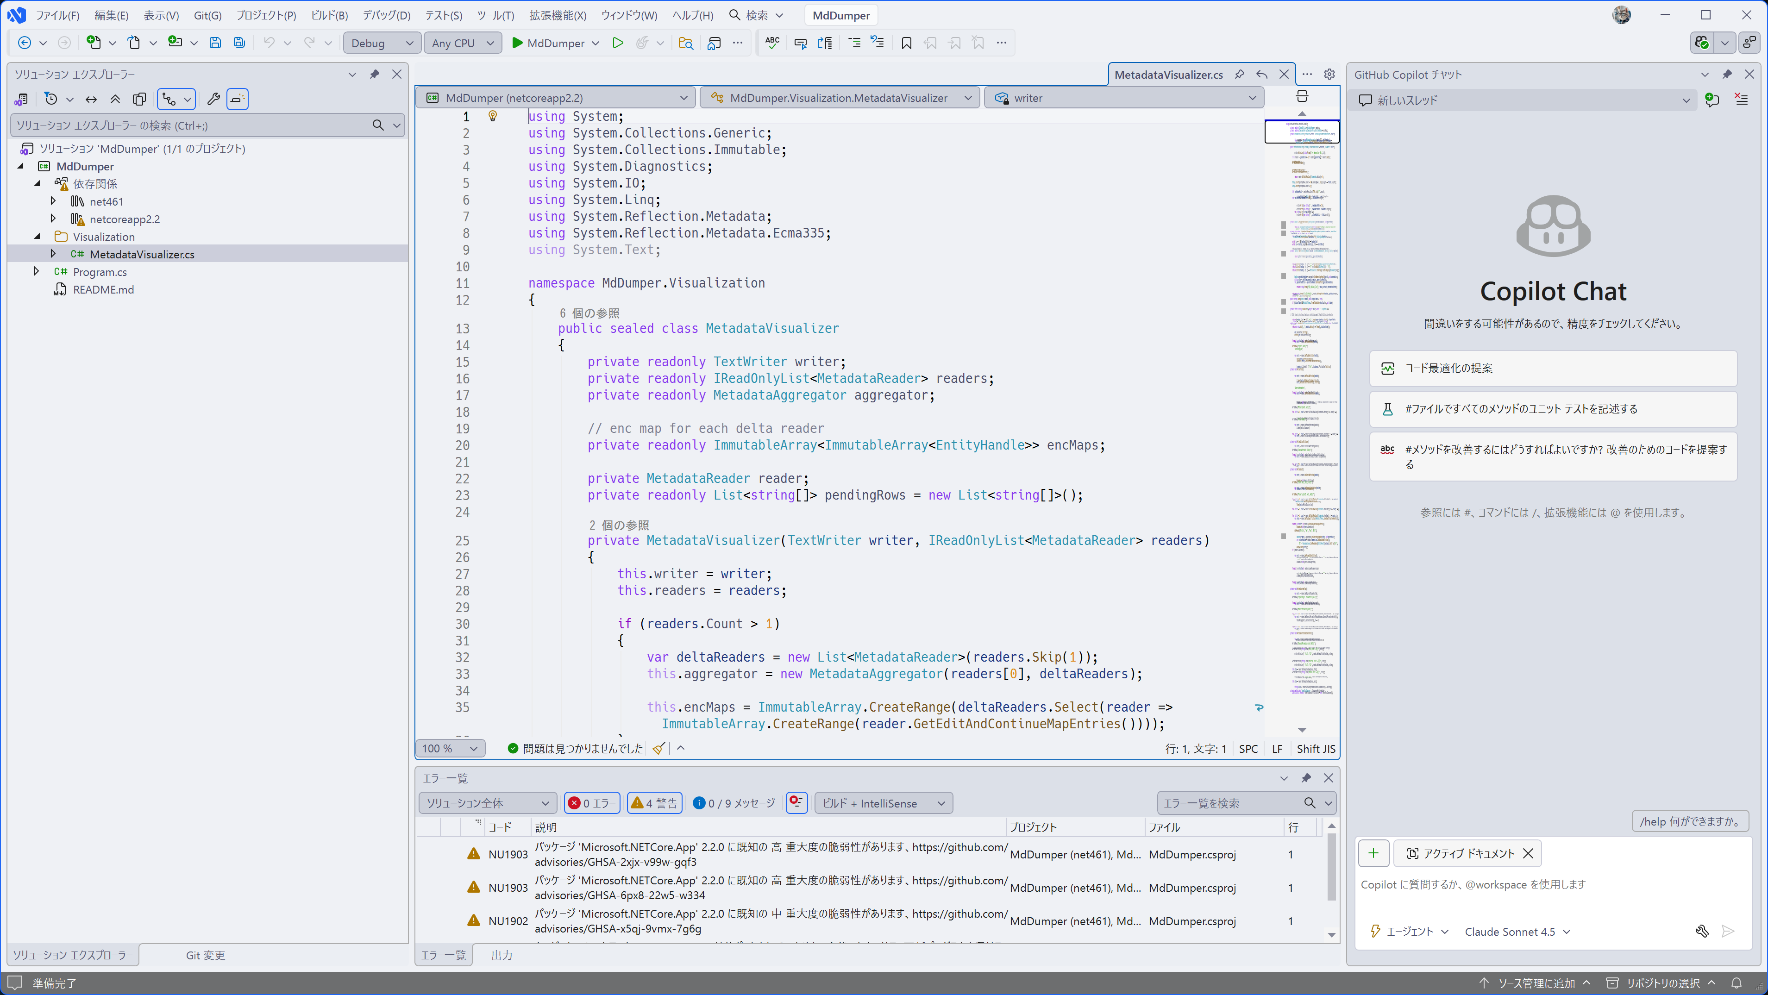Toggle the 4 警告 warnings filter
The width and height of the screenshot is (1768, 995).
[x=654, y=803]
